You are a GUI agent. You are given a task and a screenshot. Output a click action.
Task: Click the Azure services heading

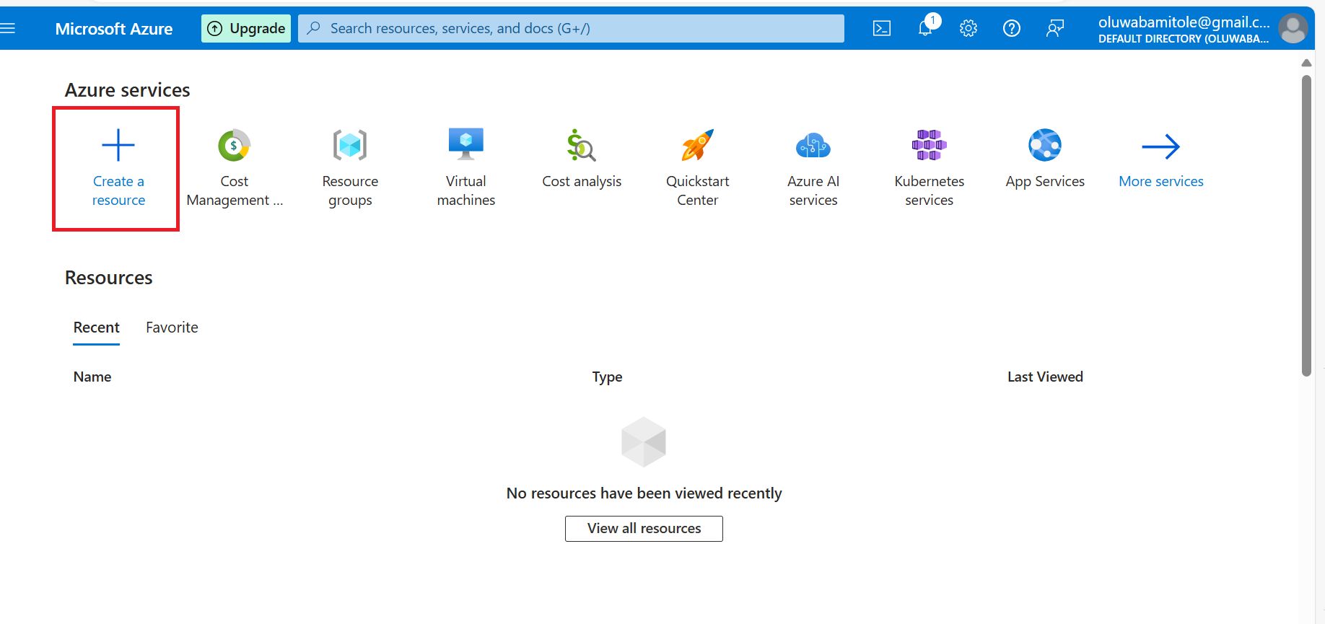128,90
